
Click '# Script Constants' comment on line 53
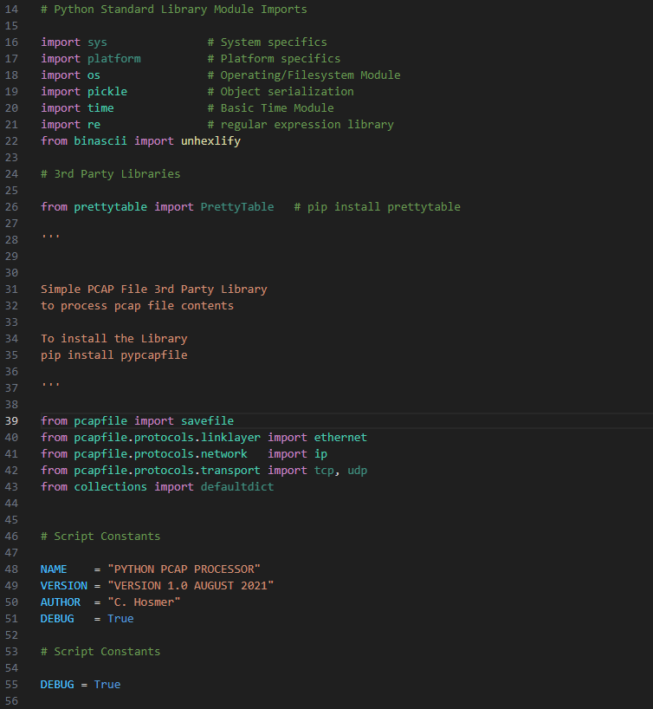coord(100,652)
